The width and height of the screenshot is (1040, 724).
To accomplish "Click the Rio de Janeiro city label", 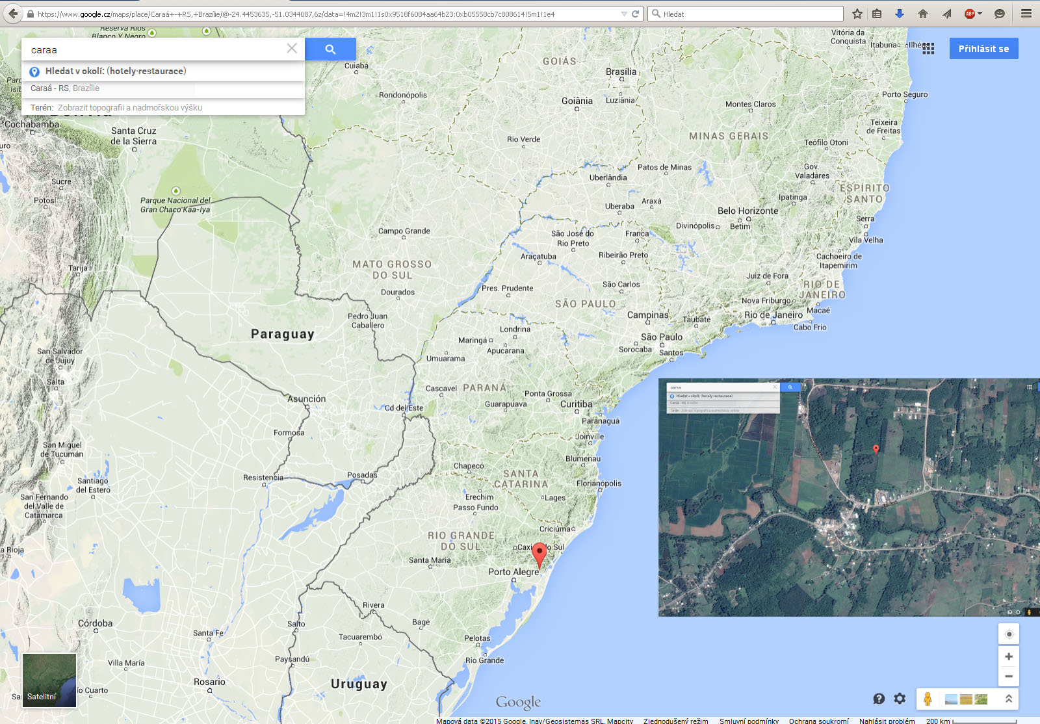I will (x=773, y=315).
